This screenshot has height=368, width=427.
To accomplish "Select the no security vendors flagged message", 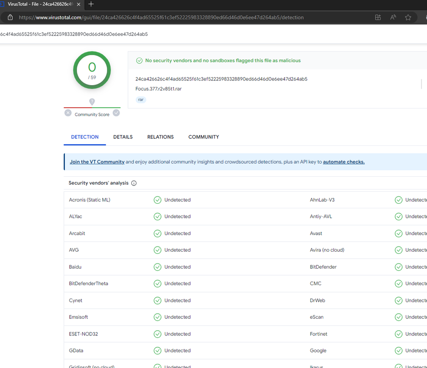I will pos(223,60).
